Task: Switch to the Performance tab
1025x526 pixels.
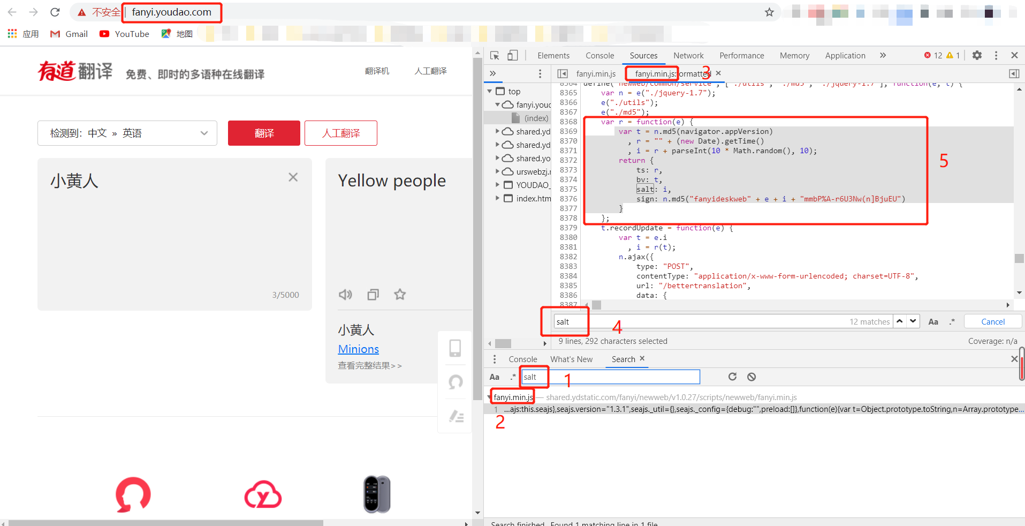Action: (741, 56)
